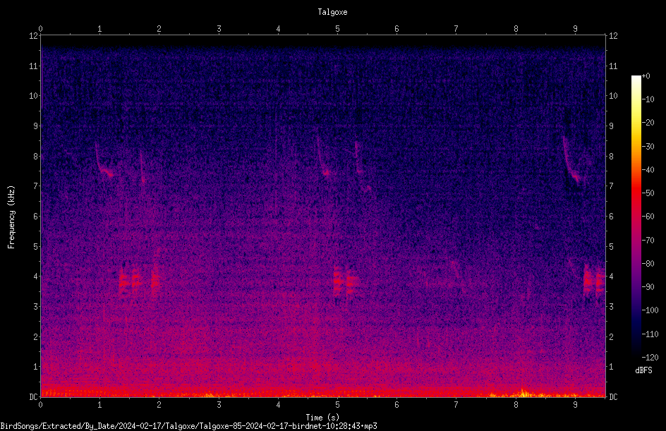Image resolution: width=666 pixels, height=431 pixels.
Task: Click the red burst at 4 kHz near 9.3 seconds
Action: pos(594,280)
